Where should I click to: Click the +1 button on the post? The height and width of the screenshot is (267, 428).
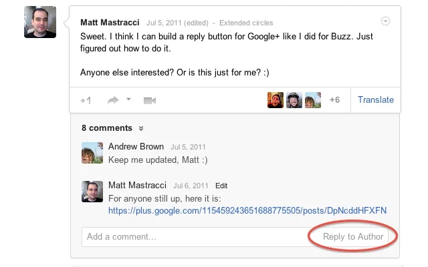[86, 101]
